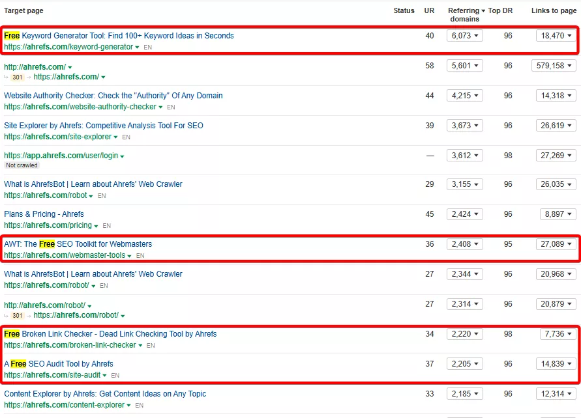Image resolution: width=581 pixels, height=418 pixels.
Task: Open referring domains dropdown showing 2,408
Action: (x=465, y=244)
